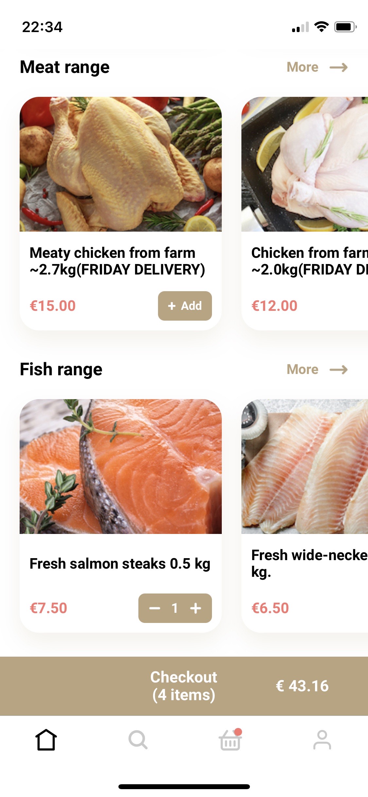
Task: Open the Search magnifier tab
Action: coord(138,740)
